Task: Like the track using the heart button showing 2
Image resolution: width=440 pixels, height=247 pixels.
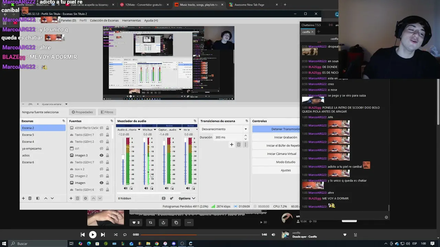Action: tap(136, 222)
